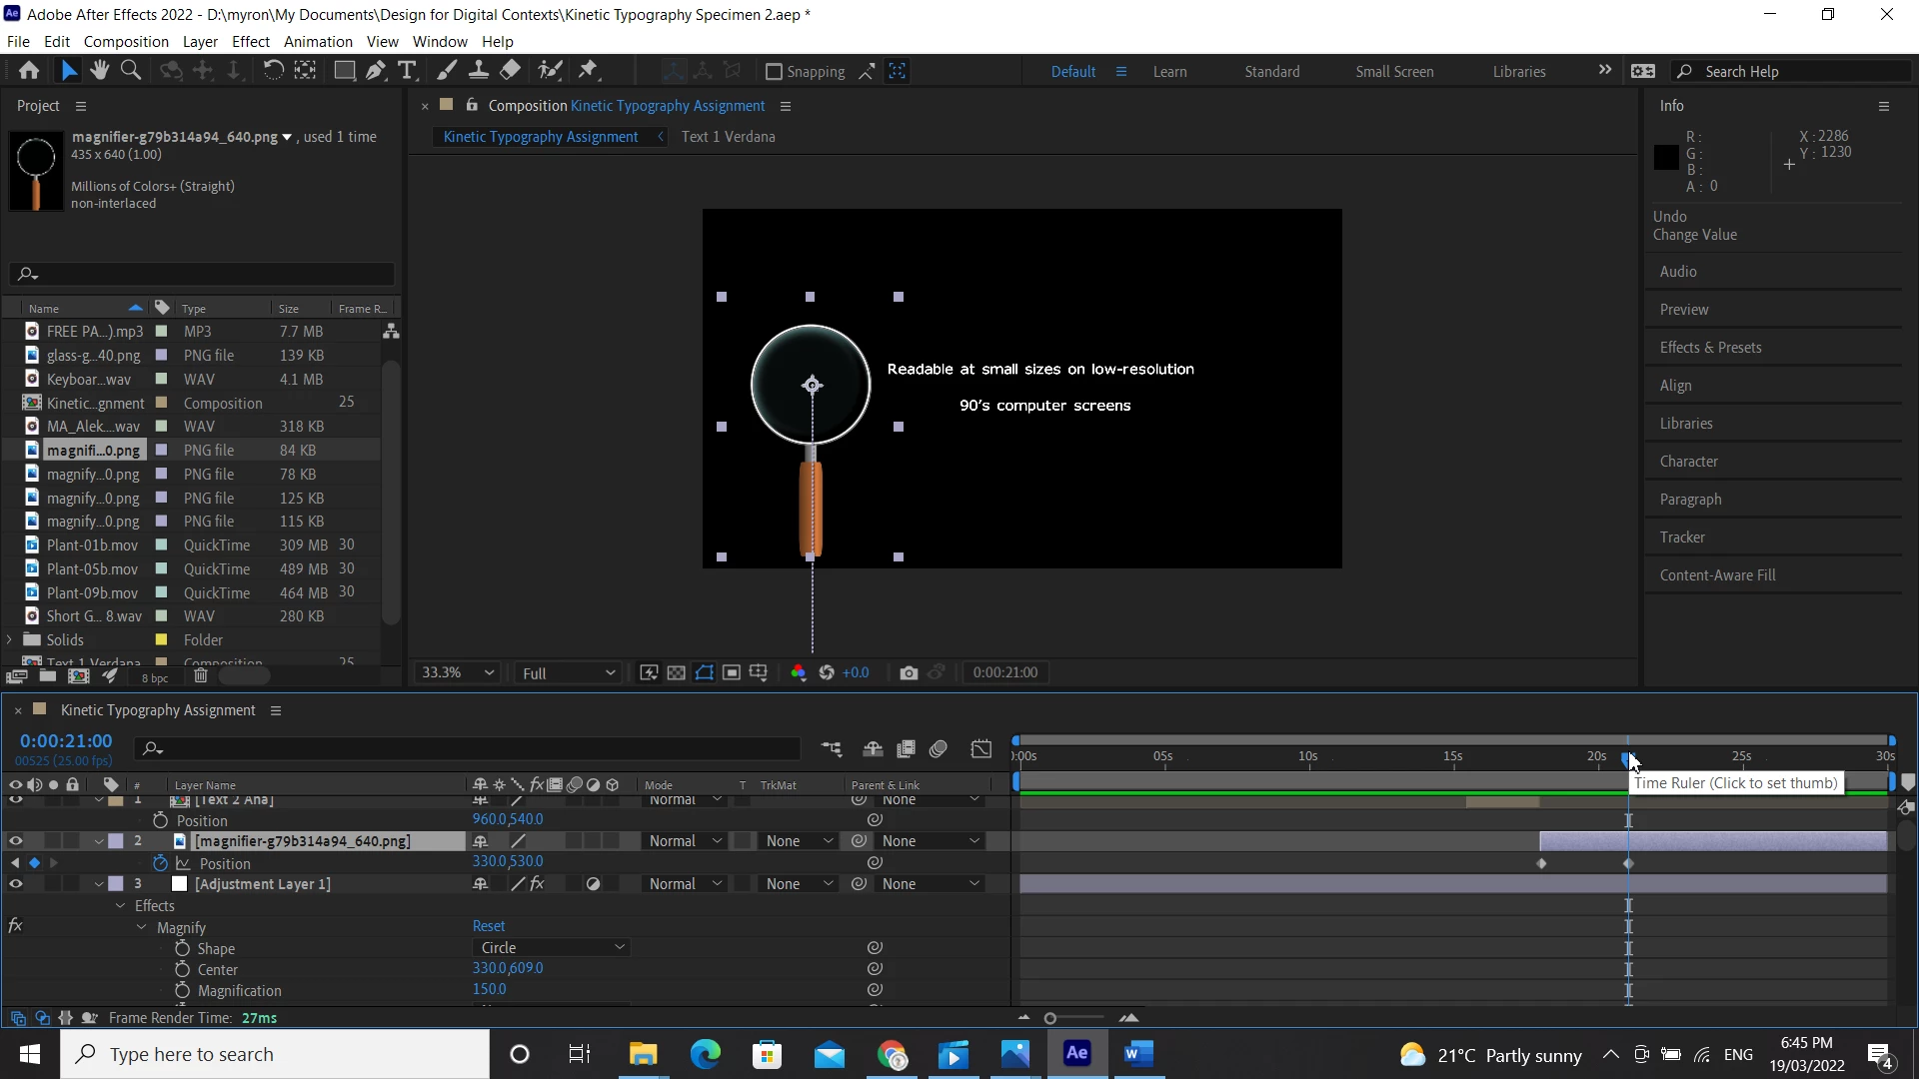This screenshot has height=1079, width=1919.
Task: Open the viewer magnification 33.3% dropdown
Action: [x=459, y=673]
